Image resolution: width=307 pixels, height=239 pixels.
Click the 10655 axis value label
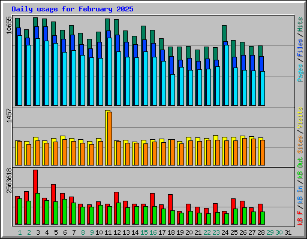point(9,25)
